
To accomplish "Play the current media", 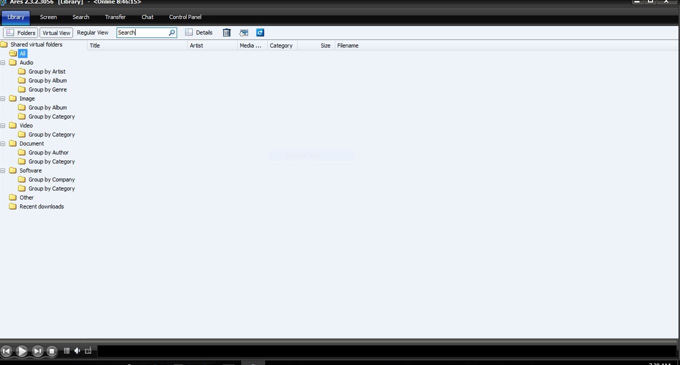I will (x=22, y=351).
